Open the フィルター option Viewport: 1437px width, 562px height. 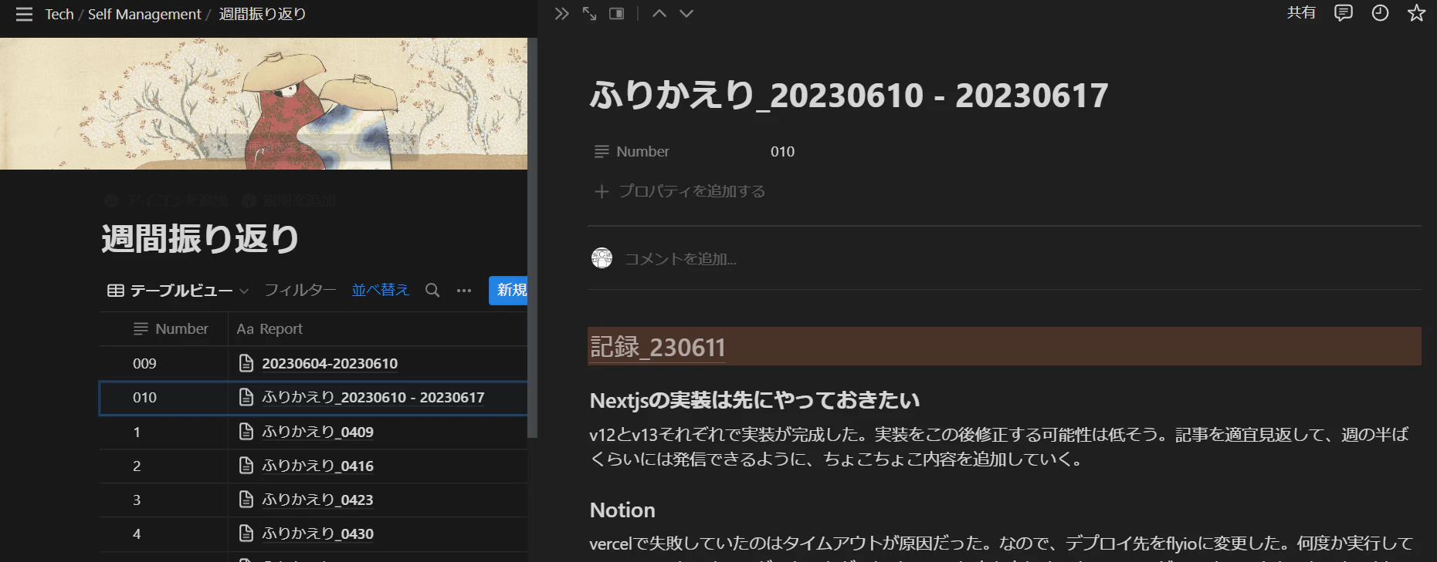coord(300,290)
